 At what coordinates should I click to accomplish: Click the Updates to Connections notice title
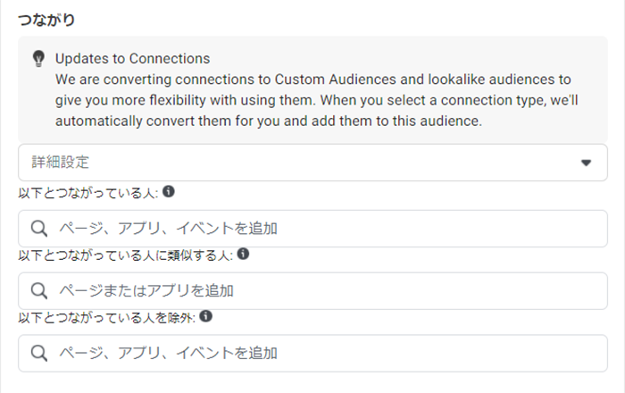(x=132, y=59)
